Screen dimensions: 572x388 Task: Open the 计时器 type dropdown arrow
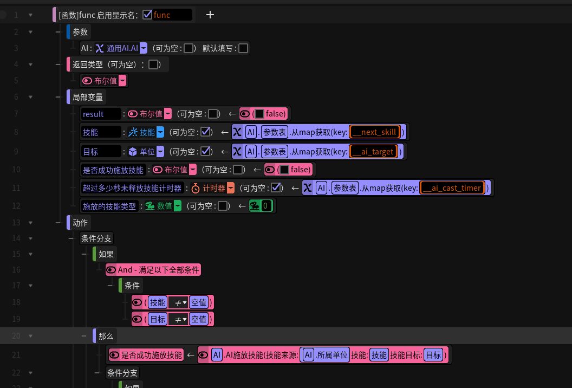click(231, 188)
